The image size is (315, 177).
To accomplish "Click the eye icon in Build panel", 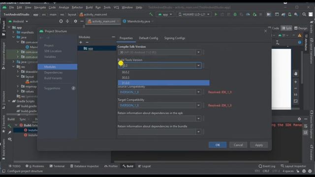I will (10, 139).
